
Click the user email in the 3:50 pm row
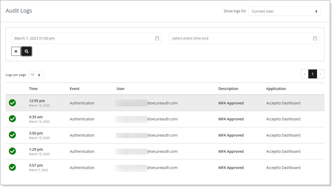[146, 135]
